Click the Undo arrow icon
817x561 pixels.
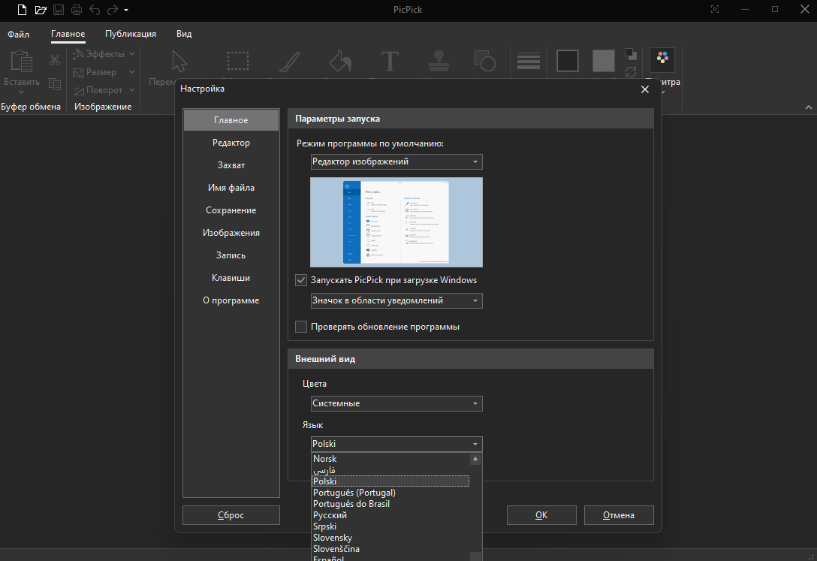pyautogui.click(x=95, y=10)
